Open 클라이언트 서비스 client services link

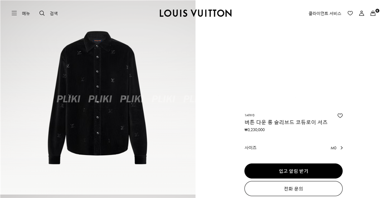(x=325, y=13)
